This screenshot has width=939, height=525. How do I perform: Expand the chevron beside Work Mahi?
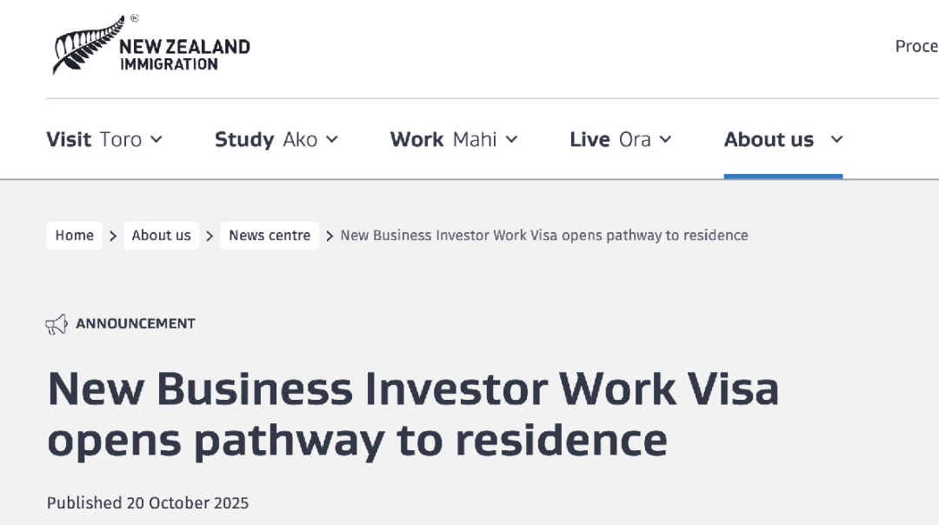(511, 139)
